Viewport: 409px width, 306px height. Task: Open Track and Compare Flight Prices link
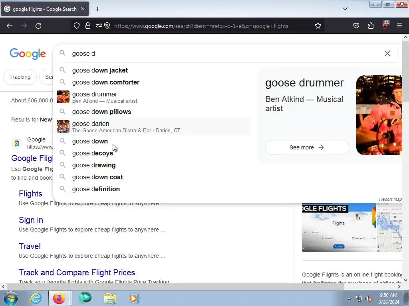point(77,273)
